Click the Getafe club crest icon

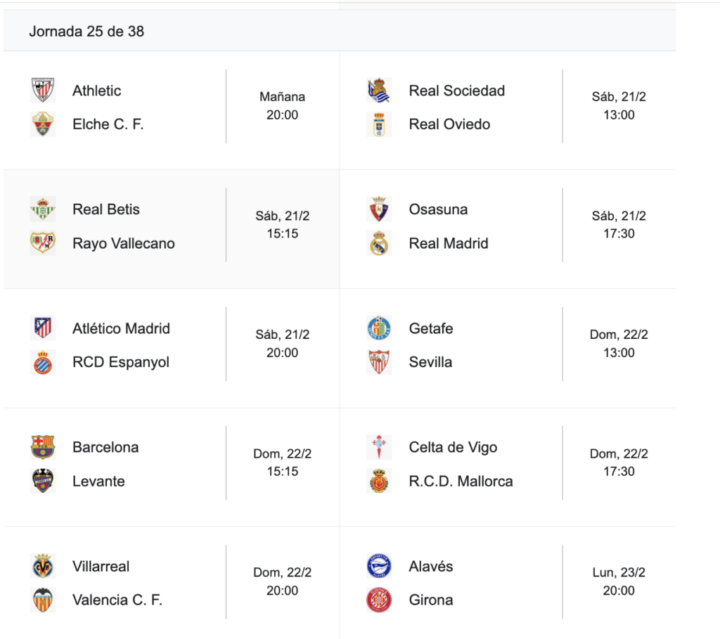379,328
